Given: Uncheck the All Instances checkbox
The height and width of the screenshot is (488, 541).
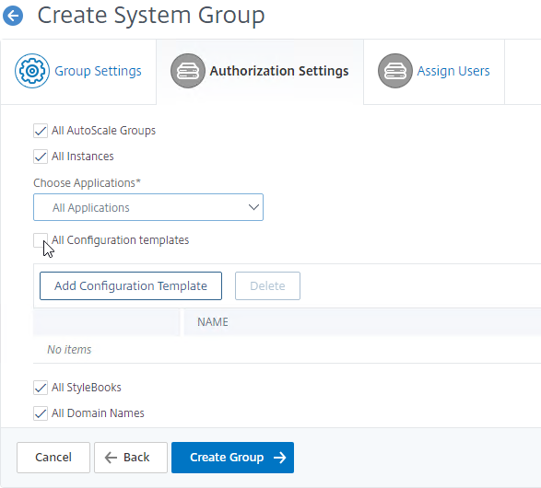Looking at the screenshot, I should [41, 157].
